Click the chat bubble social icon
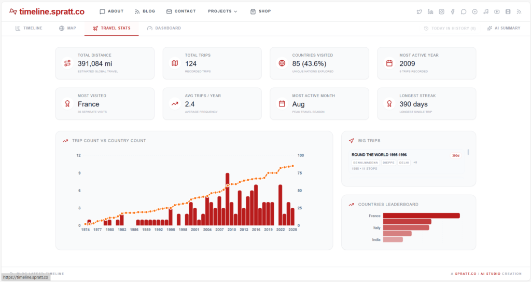The width and height of the screenshot is (531, 282). (464, 11)
